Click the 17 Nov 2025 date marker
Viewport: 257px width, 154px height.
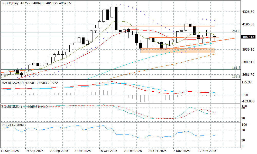tap(207, 151)
